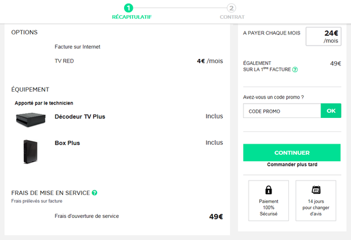Open help icon beside Frais de mise en service
The width and height of the screenshot is (351, 240).
pos(95,192)
